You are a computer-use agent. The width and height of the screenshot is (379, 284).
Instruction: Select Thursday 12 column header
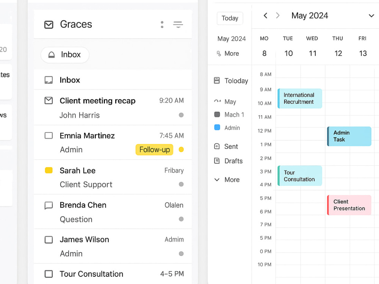[x=338, y=46]
